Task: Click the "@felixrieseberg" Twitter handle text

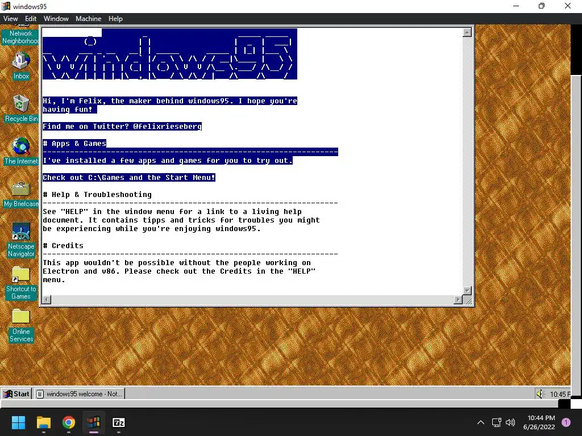Action: pos(168,127)
